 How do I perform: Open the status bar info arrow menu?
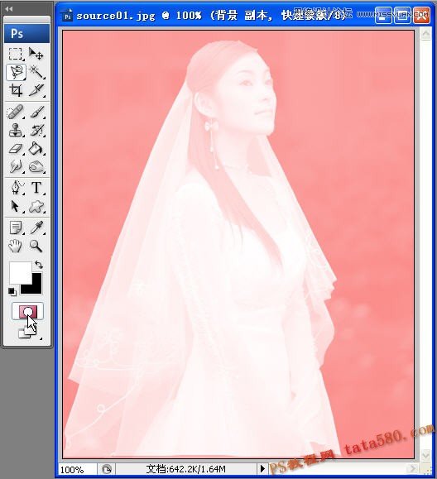262,468
